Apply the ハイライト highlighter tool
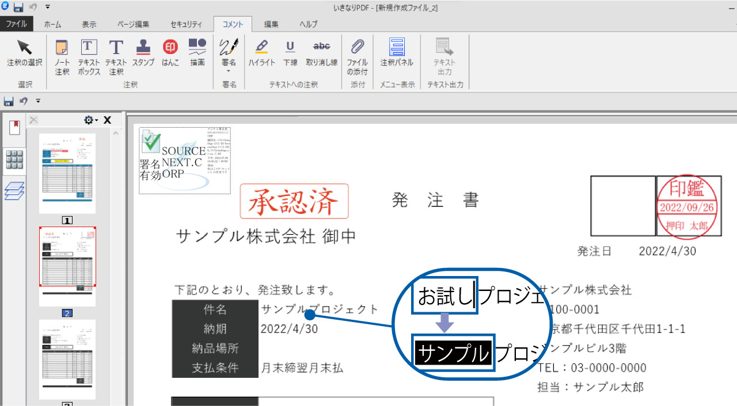The image size is (737, 406). [262, 55]
